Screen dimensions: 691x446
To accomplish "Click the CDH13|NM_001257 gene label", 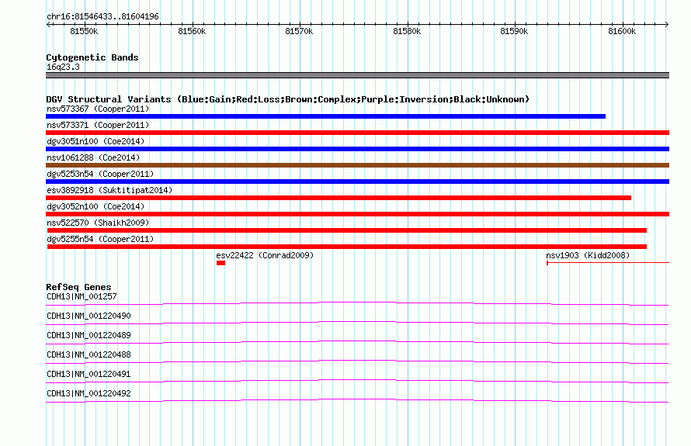I will [82, 296].
